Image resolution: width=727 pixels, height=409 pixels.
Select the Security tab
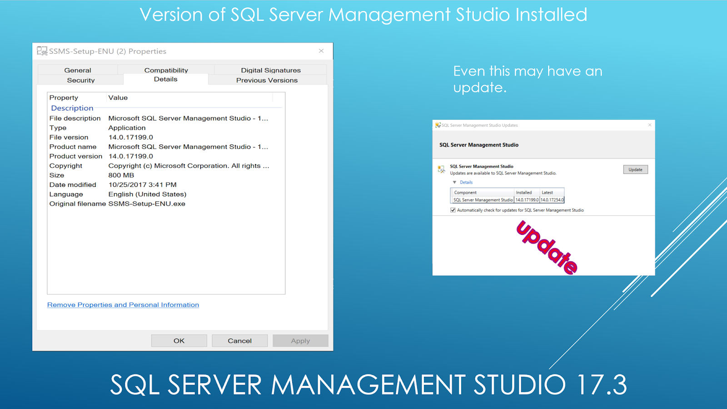click(x=81, y=80)
